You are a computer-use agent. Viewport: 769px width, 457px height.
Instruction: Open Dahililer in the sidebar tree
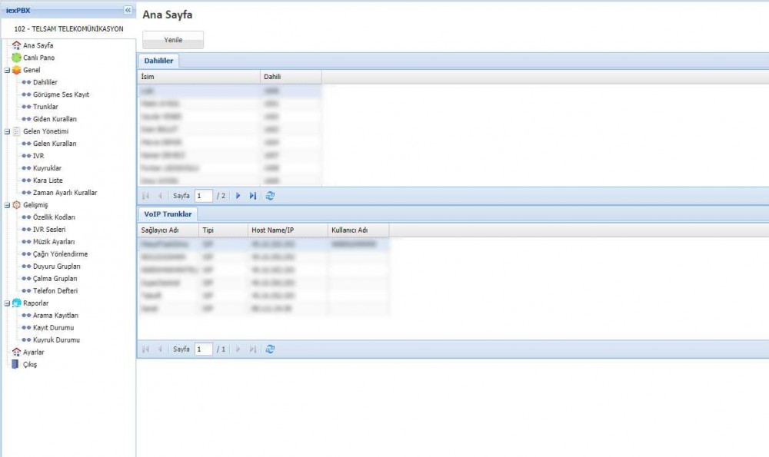click(x=45, y=82)
